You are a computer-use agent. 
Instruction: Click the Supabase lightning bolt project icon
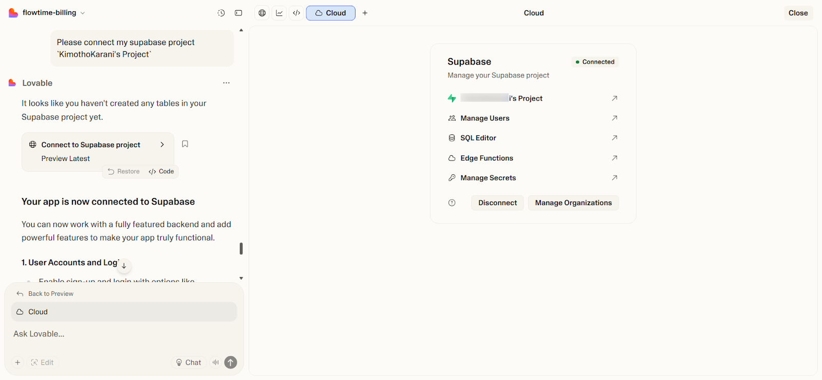click(x=452, y=98)
